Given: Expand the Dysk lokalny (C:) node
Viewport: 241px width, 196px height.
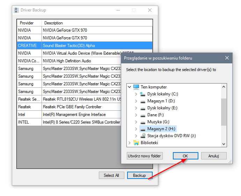Looking at the screenshot, I should click(136, 94).
